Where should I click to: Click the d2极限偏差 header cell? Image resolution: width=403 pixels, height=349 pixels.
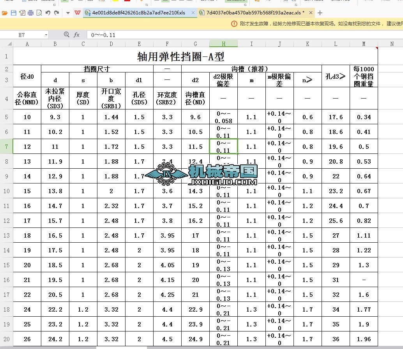(223, 80)
